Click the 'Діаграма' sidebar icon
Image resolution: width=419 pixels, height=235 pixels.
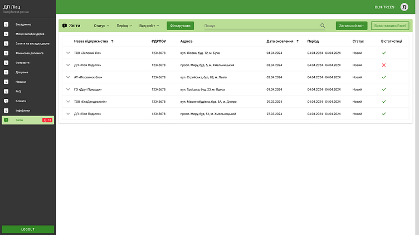(x=6, y=72)
